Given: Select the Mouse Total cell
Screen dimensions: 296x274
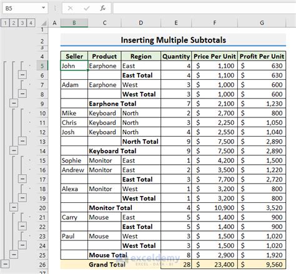Looking at the screenshot, I should [x=104, y=255].
